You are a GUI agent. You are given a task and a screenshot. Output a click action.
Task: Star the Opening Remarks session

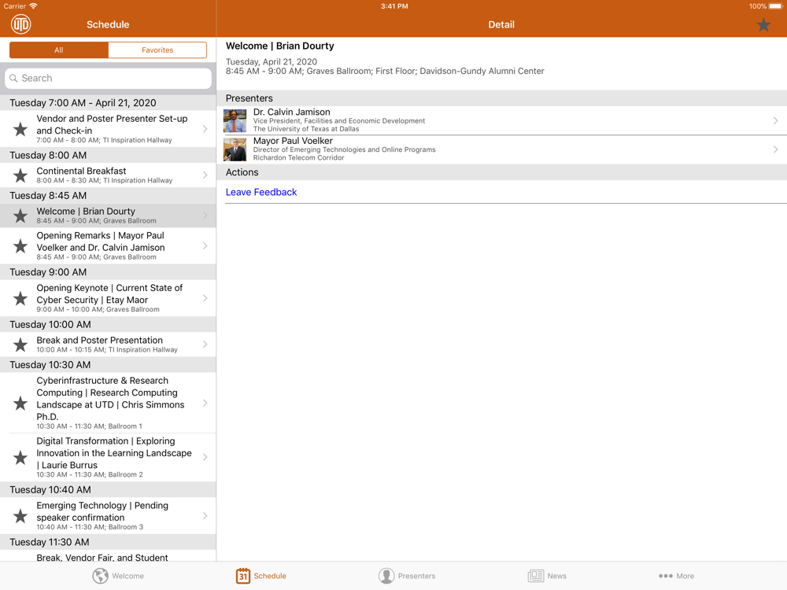pyautogui.click(x=20, y=245)
